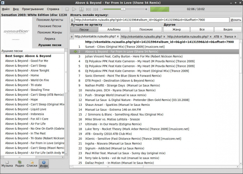
Task: Click down arrow of best songs scrollbar
Action: tap(66, 154)
